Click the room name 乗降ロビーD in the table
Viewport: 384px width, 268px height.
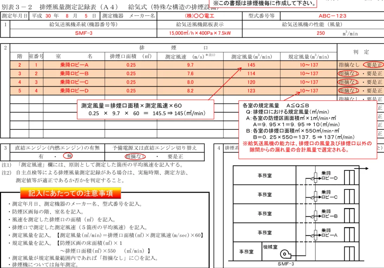pyautogui.click(x=74, y=91)
